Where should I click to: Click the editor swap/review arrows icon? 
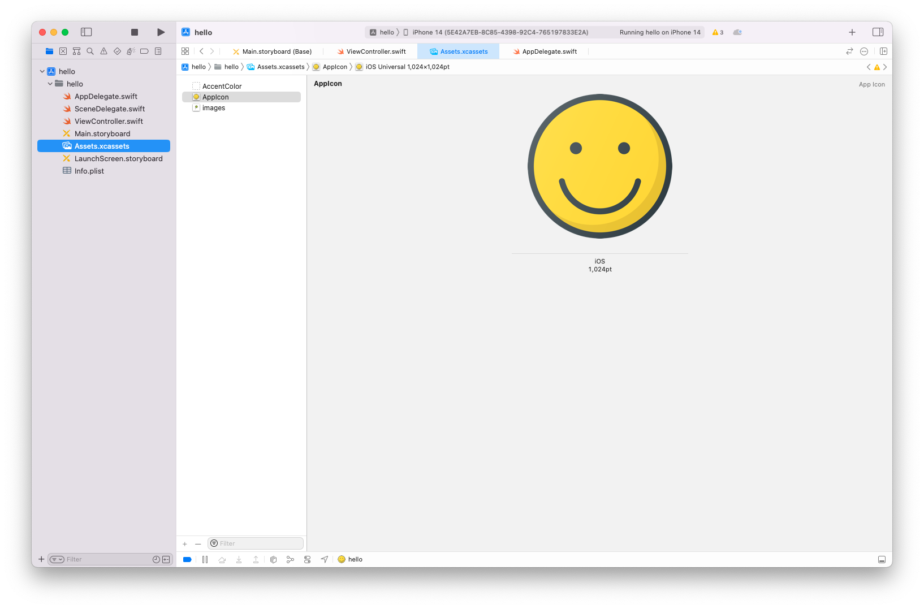849,51
